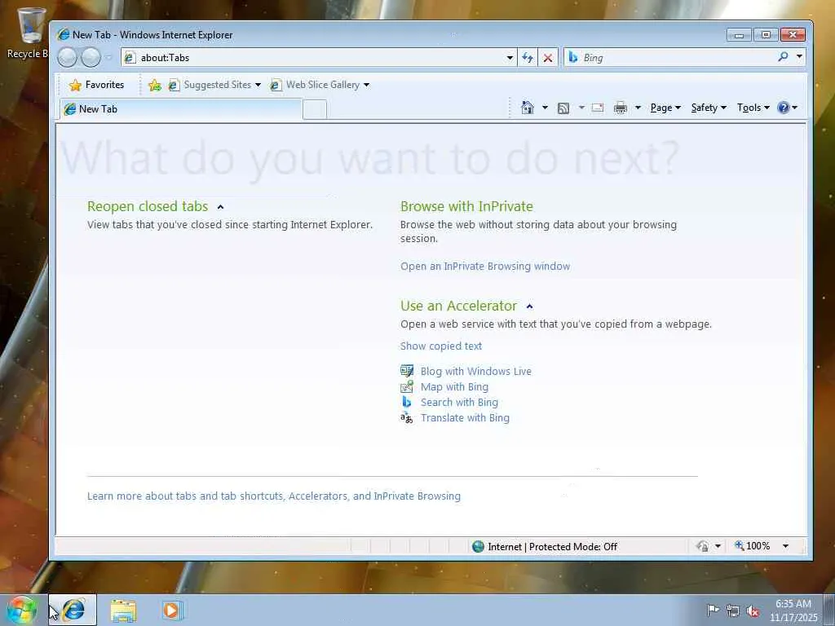The image size is (835, 626).
Task: Click the status bar privacy lock icon
Action: click(703, 546)
